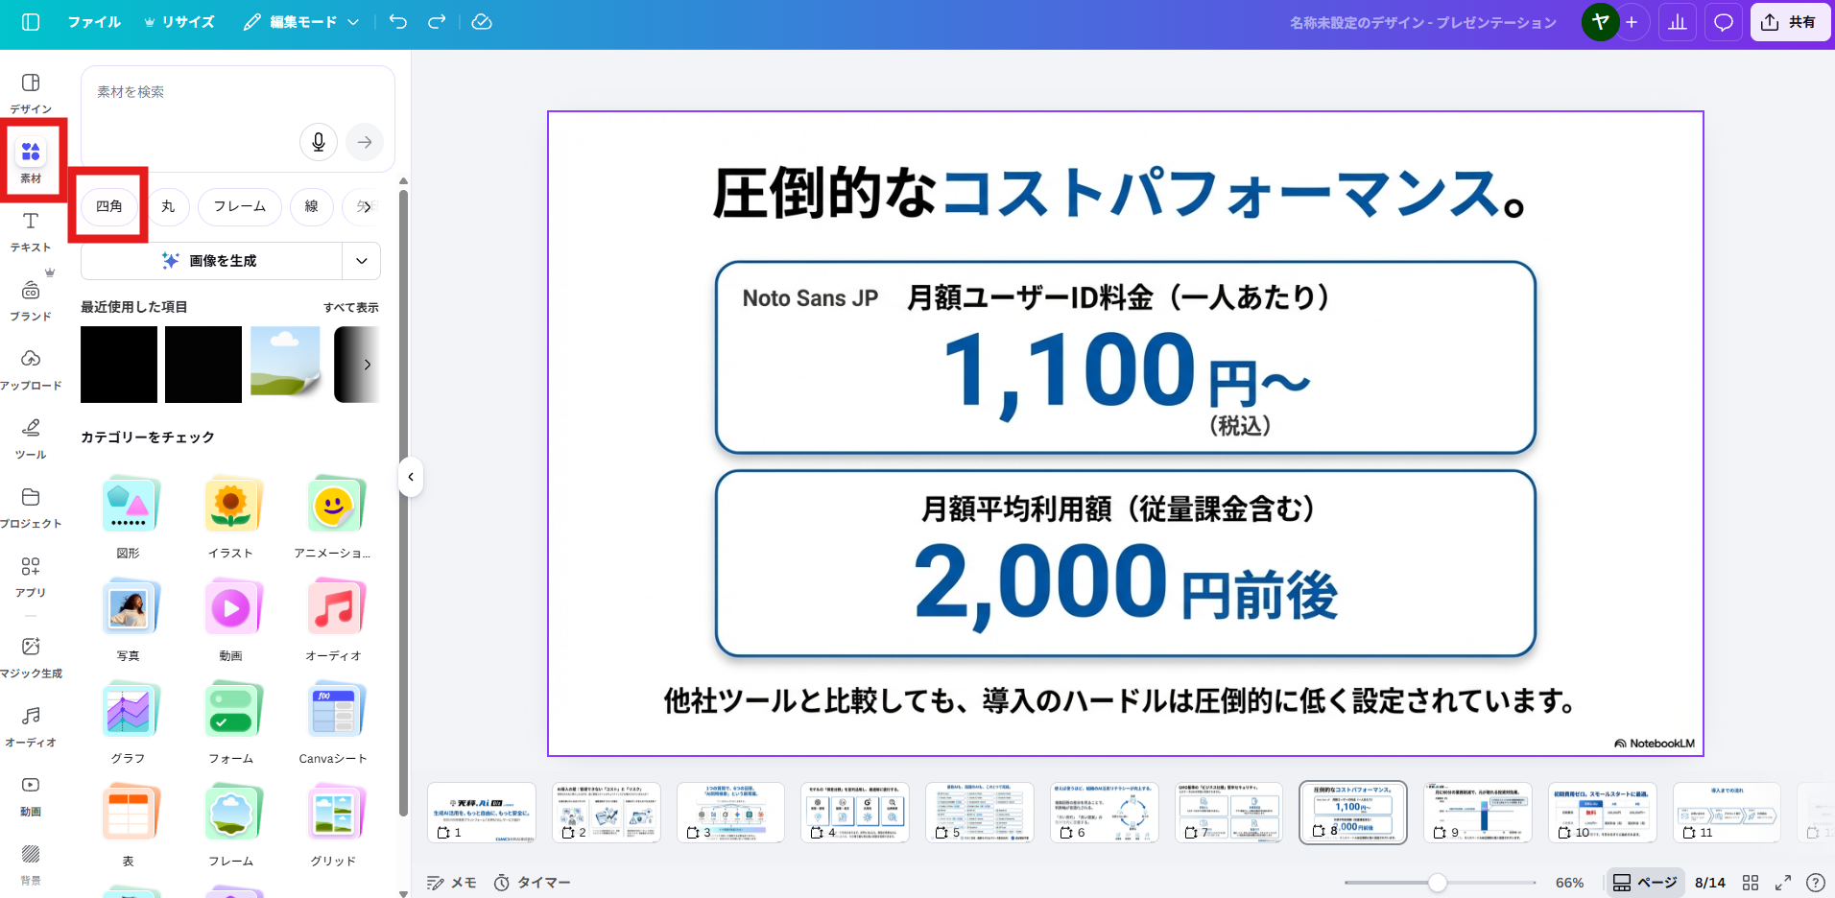Collapse the side panel with the chevron

411,477
